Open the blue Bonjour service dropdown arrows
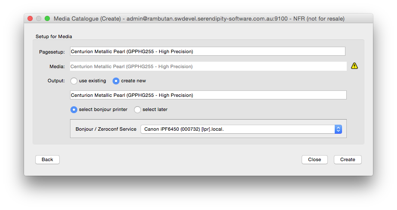The width and height of the screenshot is (397, 210). (x=338, y=129)
